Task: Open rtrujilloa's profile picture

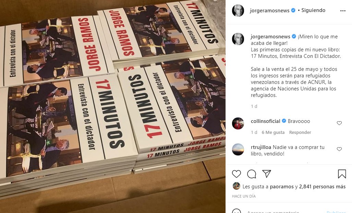Action: (238, 150)
